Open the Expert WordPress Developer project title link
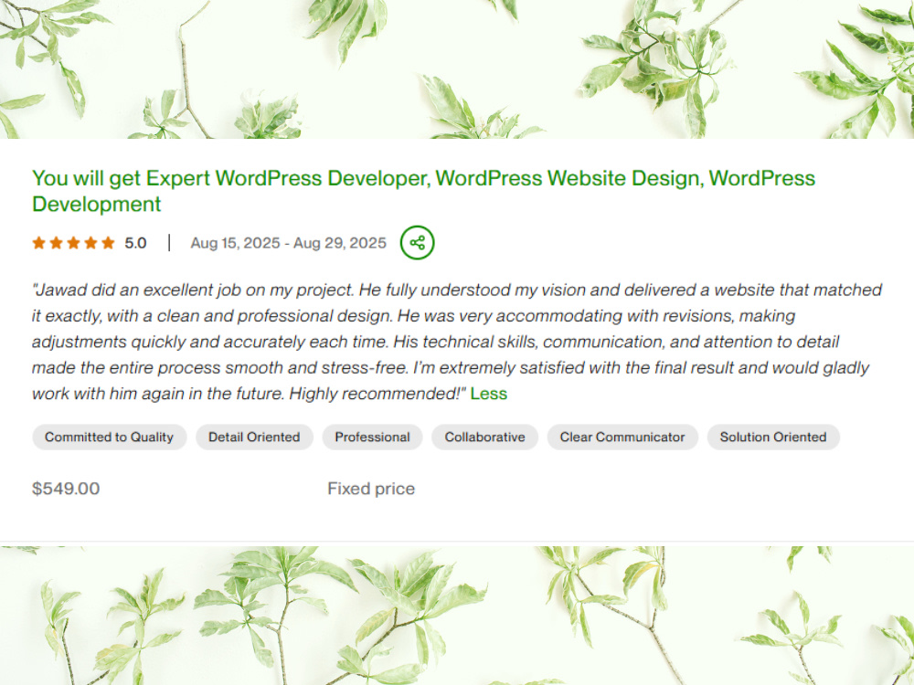The width and height of the screenshot is (914, 685). [x=423, y=191]
